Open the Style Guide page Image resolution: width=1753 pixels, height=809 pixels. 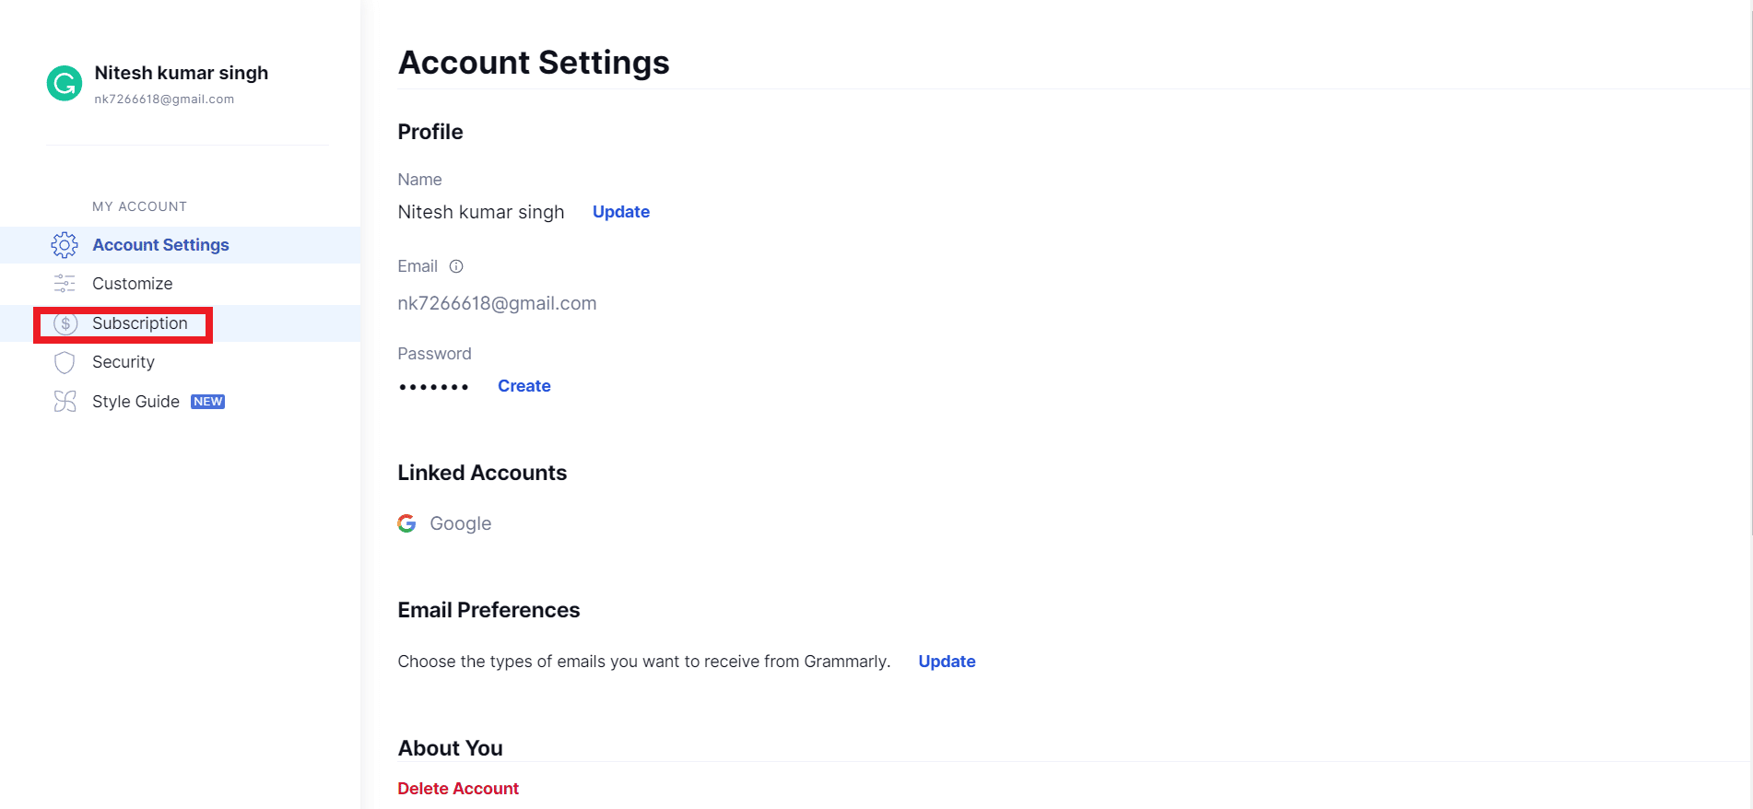135,402
